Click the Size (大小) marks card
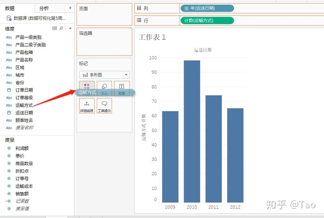324x218 pixels. click(x=104, y=88)
